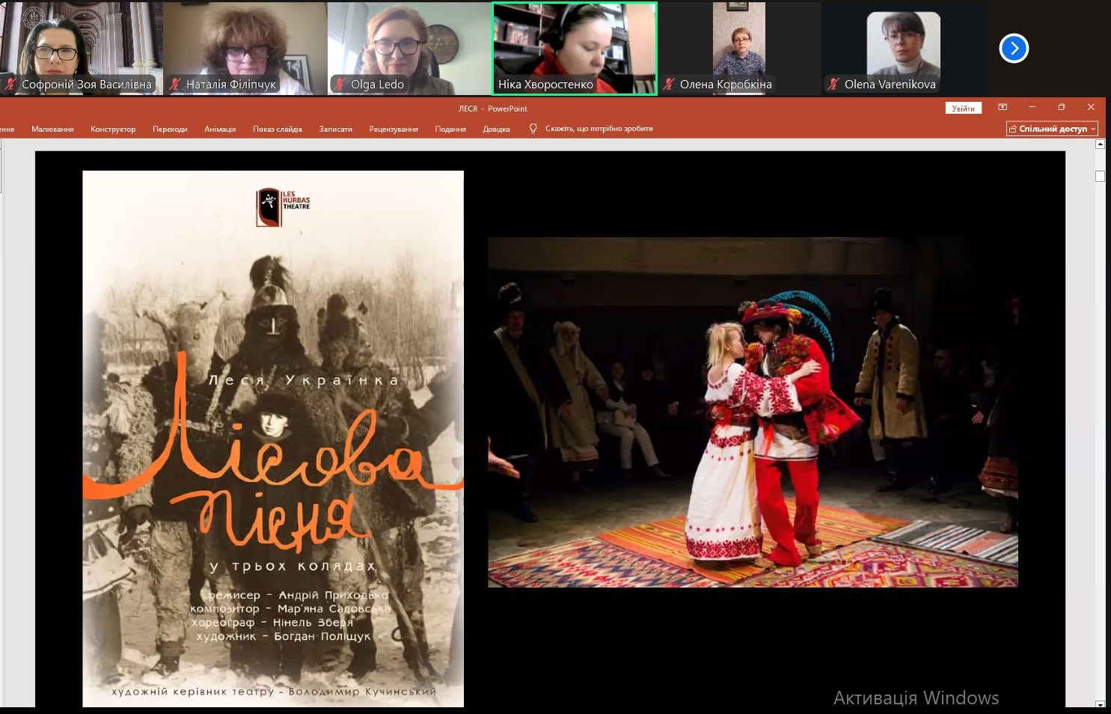Click the lightbulb Tell Me icon

(x=533, y=129)
